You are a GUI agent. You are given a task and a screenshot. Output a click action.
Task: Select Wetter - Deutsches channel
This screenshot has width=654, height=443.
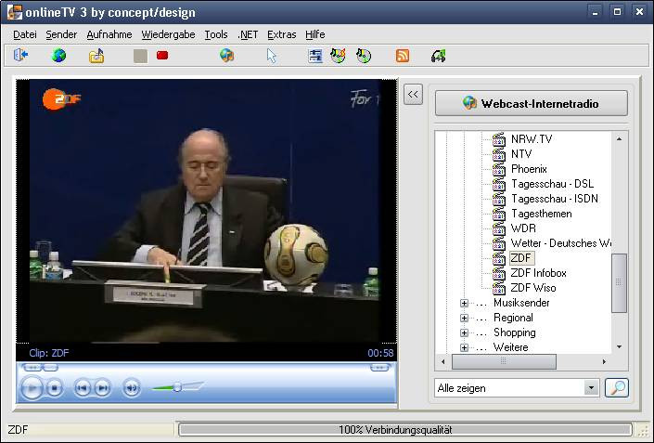click(560, 243)
